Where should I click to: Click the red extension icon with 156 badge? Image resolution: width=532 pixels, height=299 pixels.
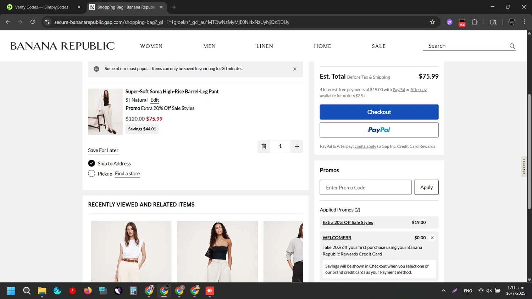[x=462, y=22]
